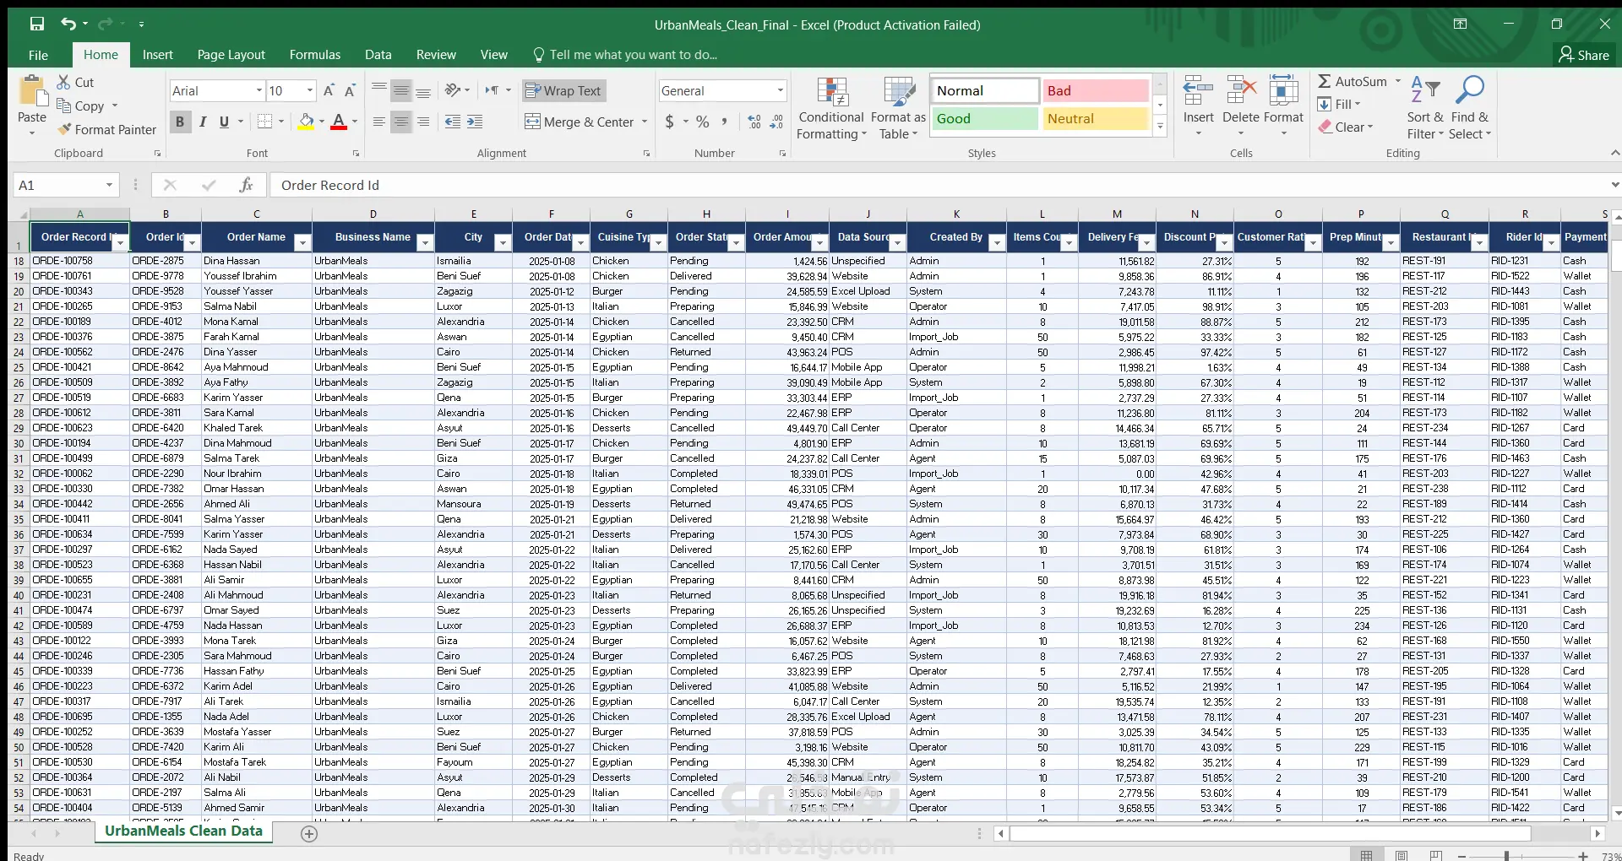This screenshot has height=861, width=1622.
Task: Apply the Bad cell style swatch
Action: (1095, 91)
